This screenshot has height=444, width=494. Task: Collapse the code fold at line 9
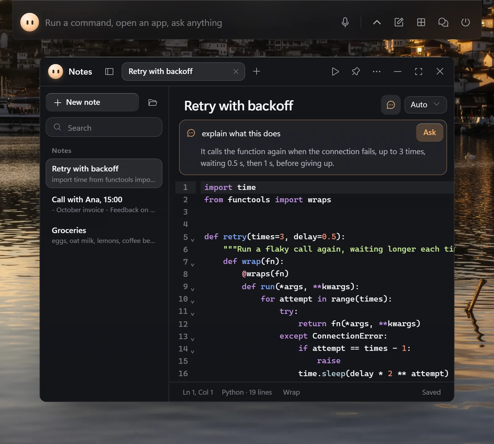pyautogui.click(x=193, y=290)
